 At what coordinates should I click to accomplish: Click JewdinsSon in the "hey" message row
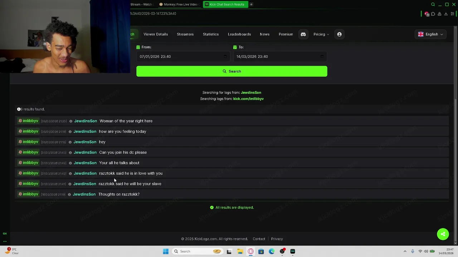click(85, 142)
